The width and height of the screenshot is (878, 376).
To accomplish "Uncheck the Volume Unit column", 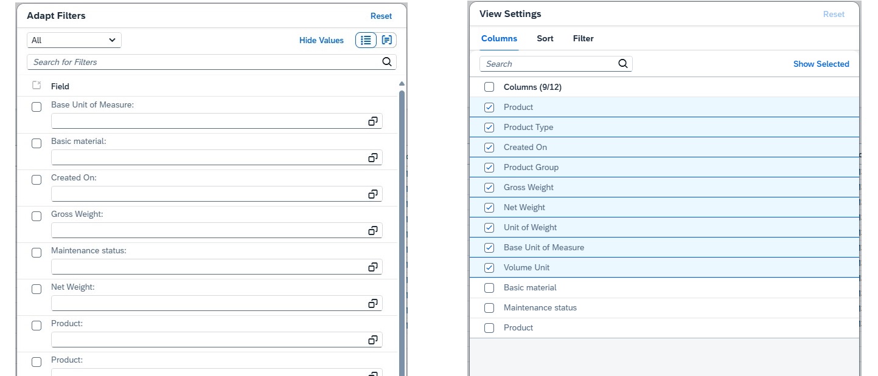I will coord(489,267).
